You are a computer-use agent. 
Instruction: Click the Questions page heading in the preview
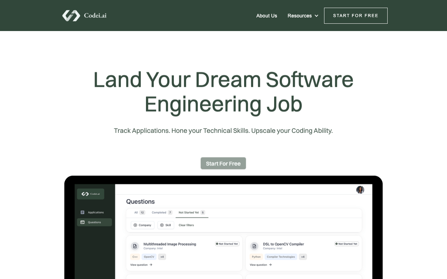pos(140,202)
